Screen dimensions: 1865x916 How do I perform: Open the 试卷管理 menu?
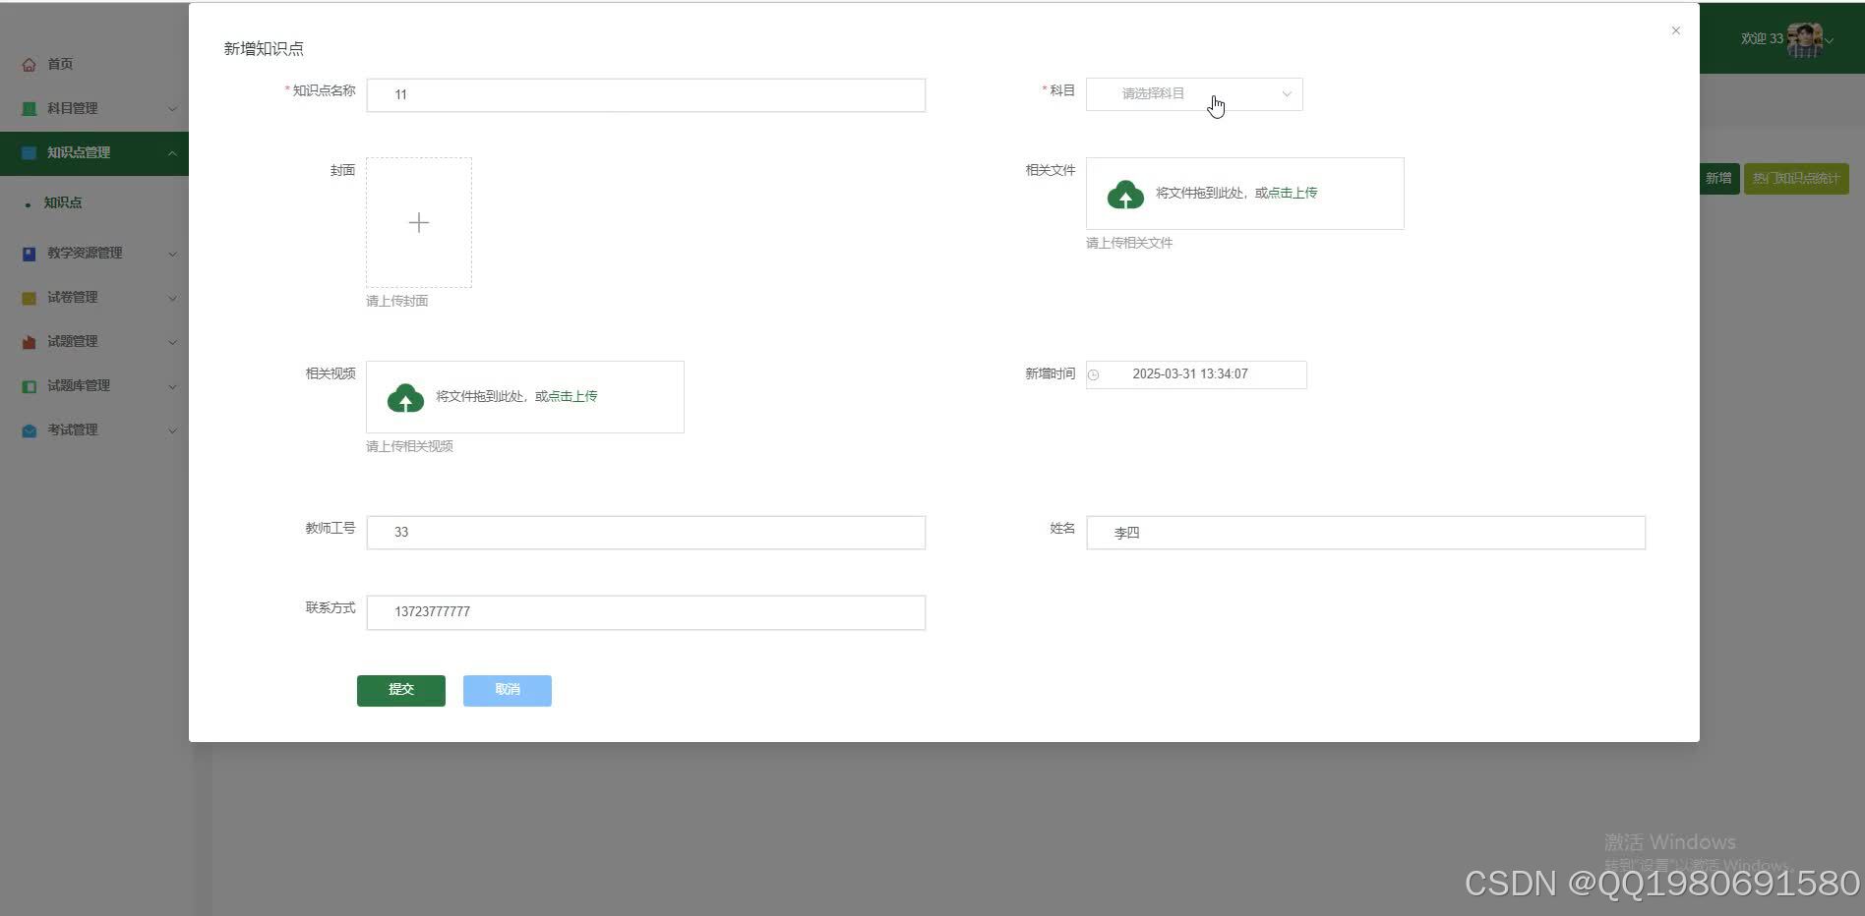point(94,297)
